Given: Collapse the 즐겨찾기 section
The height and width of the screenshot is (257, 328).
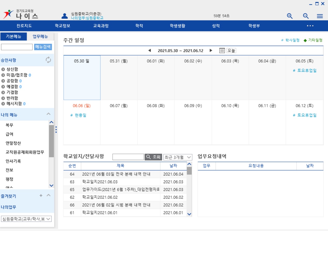Looking at the screenshot, I should click(48, 196).
